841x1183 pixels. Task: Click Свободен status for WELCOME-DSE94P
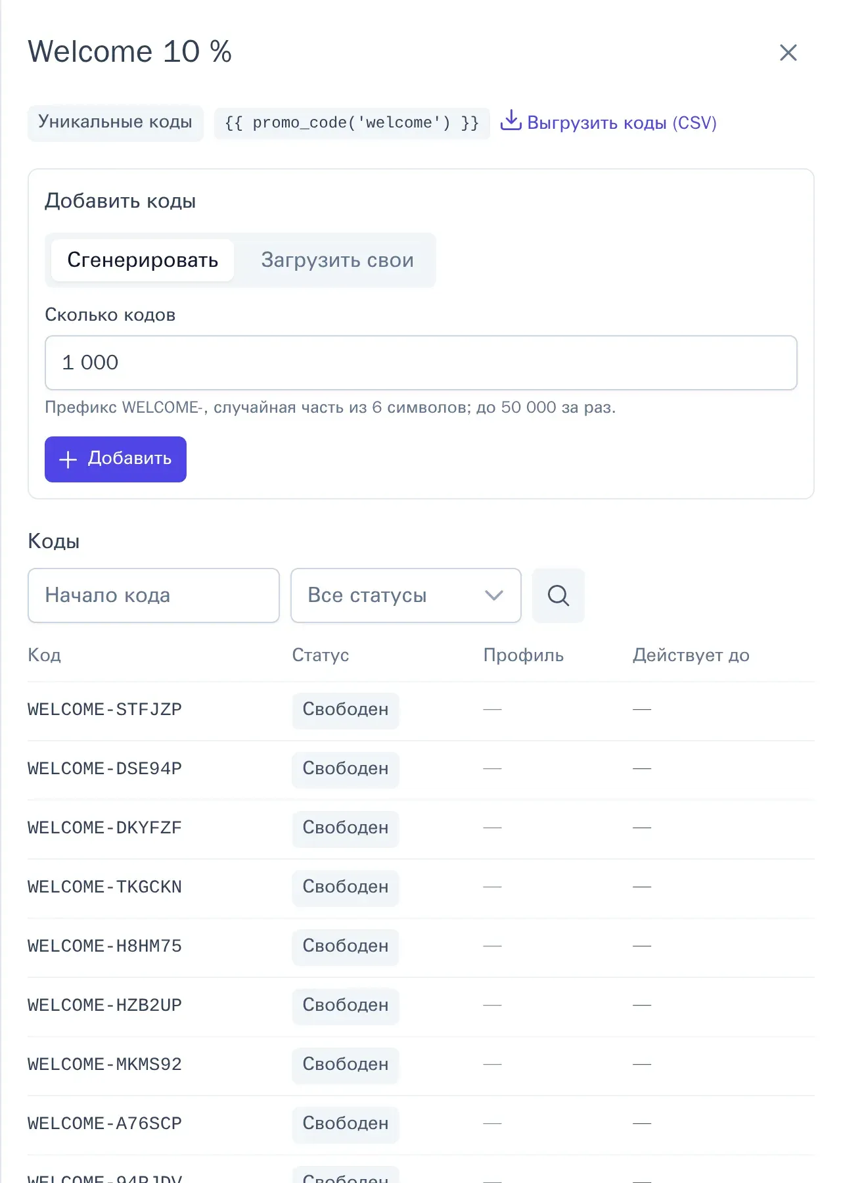(346, 769)
